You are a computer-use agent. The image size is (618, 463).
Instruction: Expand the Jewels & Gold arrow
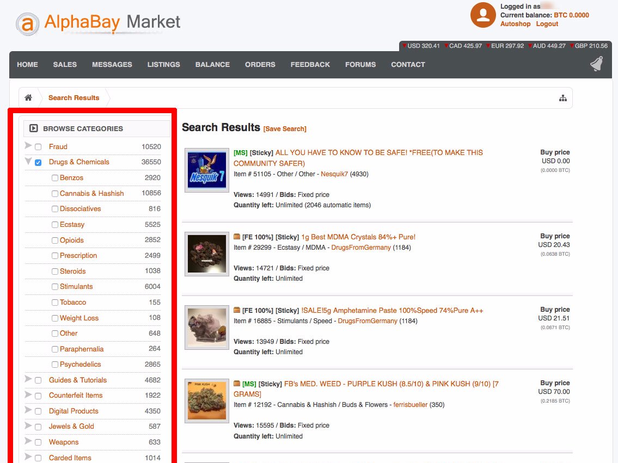[x=28, y=425]
